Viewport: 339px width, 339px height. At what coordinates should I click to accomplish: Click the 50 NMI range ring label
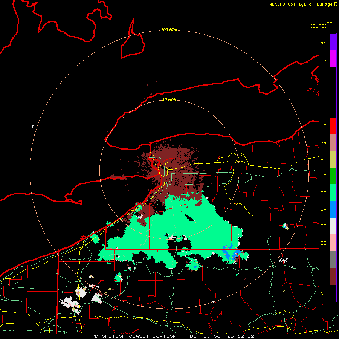click(169, 99)
